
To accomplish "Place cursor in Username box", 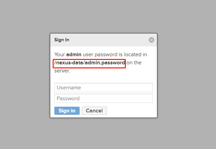I will tap(103, 88).
